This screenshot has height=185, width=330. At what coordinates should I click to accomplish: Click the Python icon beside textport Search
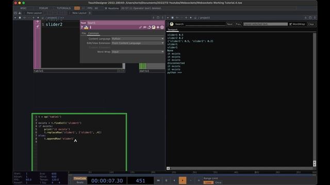[172, 24]
